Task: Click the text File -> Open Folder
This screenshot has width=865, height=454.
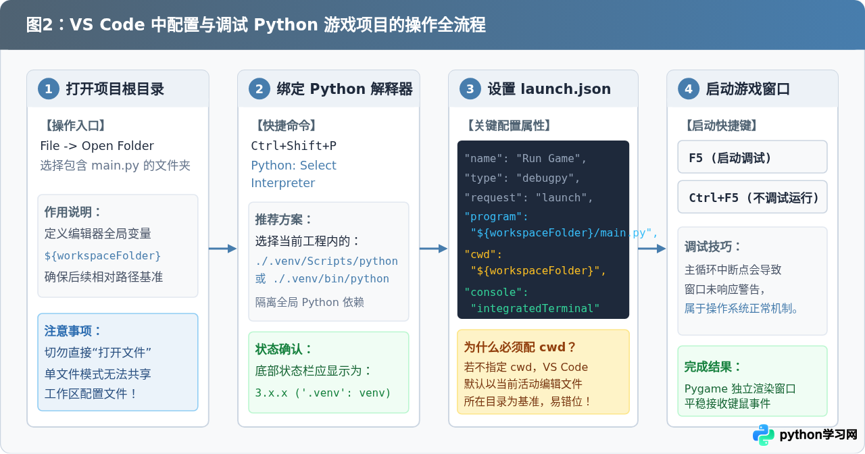Action: point(97,146)
